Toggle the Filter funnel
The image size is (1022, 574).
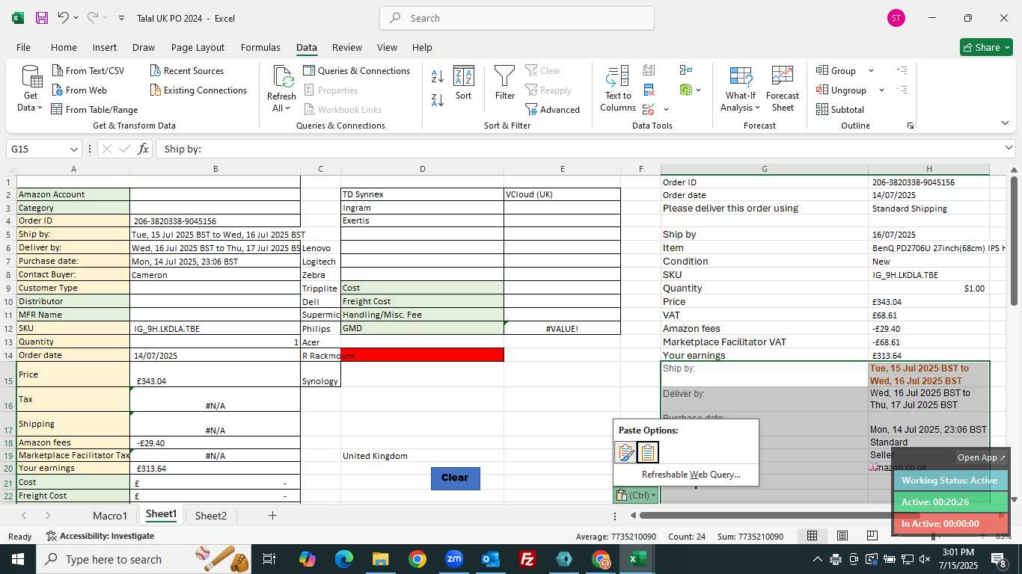505,84
